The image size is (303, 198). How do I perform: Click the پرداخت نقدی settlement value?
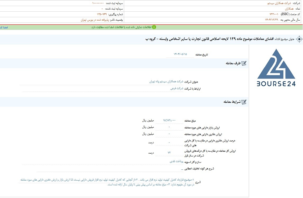[x=177, y=161]
